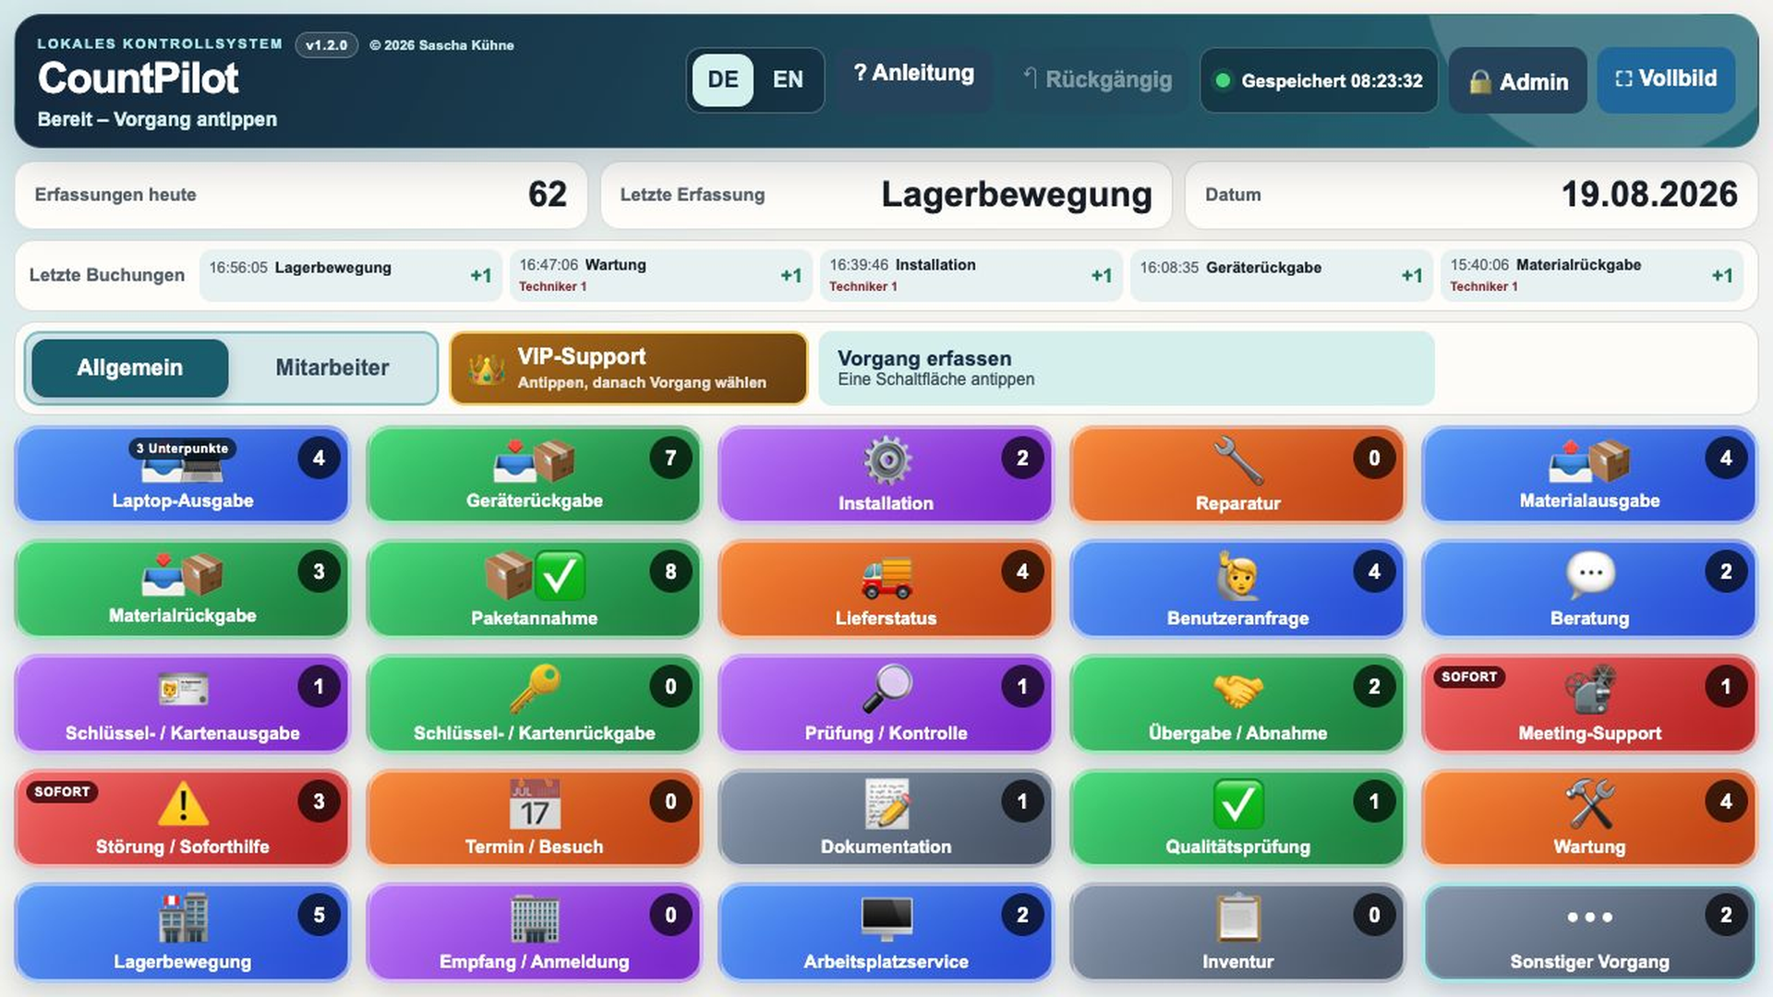
Task: Activate the VIP-Support mode
Action: pos(628,368)
